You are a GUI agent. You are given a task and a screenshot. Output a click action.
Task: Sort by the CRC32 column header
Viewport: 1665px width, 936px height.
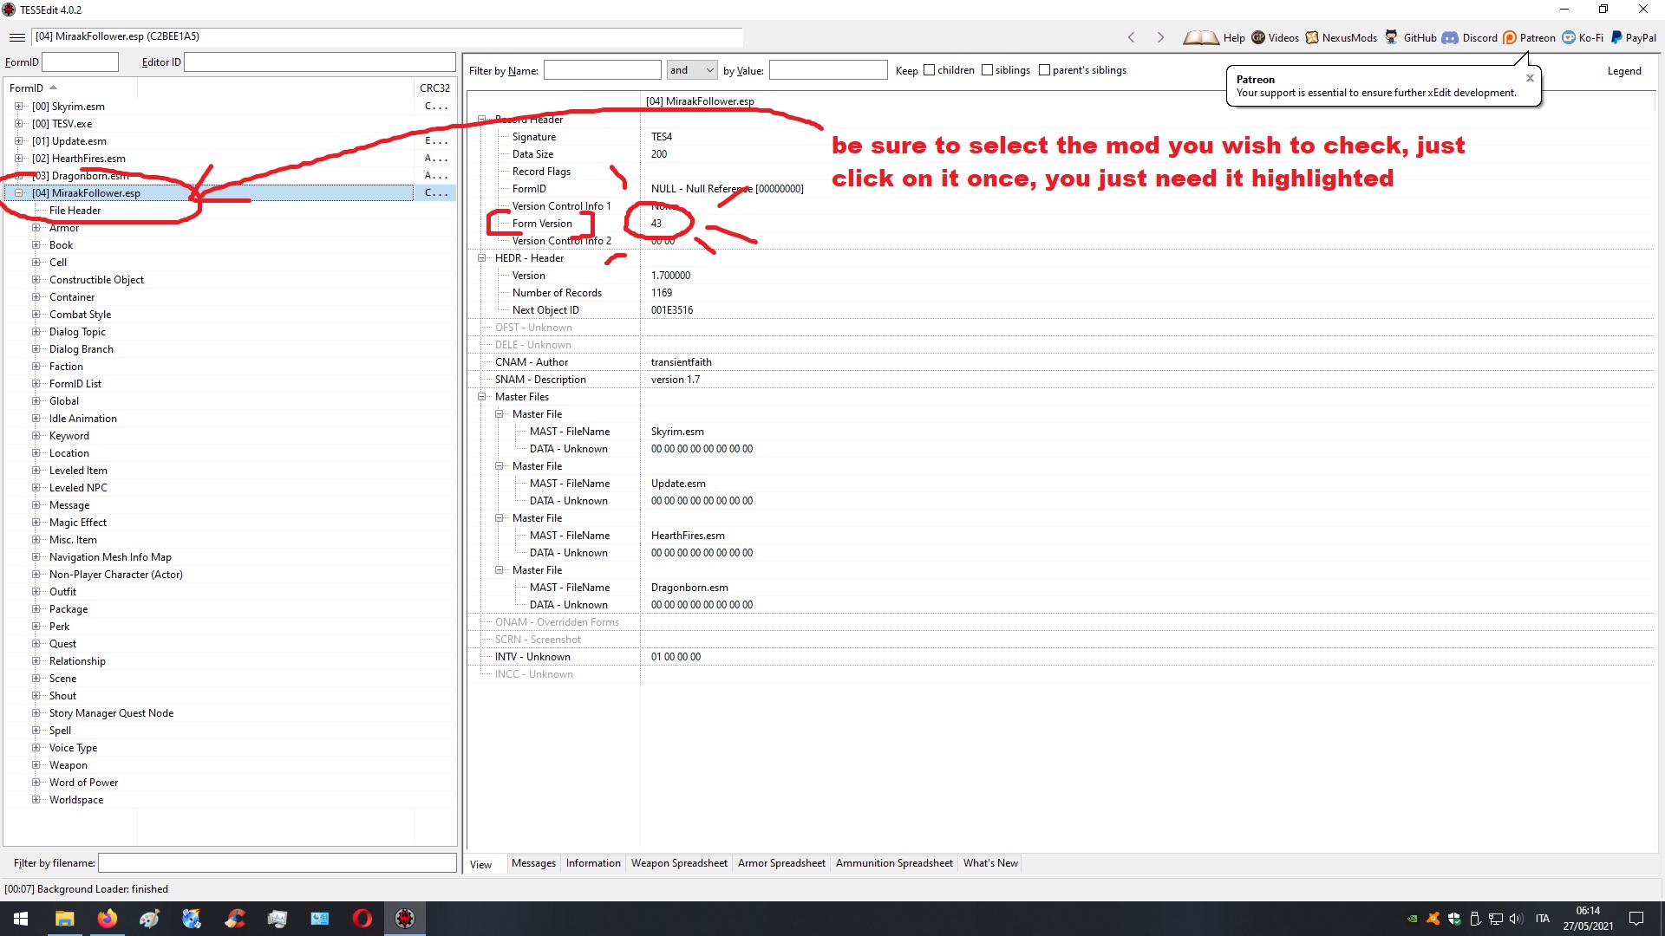point(434,88)
